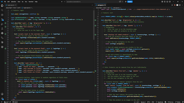Run 'accepts input in the username field' test
This screenshot has height=103, width=184.
5,34
